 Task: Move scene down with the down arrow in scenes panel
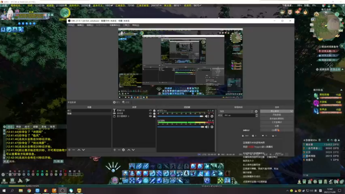coord(83,150)
